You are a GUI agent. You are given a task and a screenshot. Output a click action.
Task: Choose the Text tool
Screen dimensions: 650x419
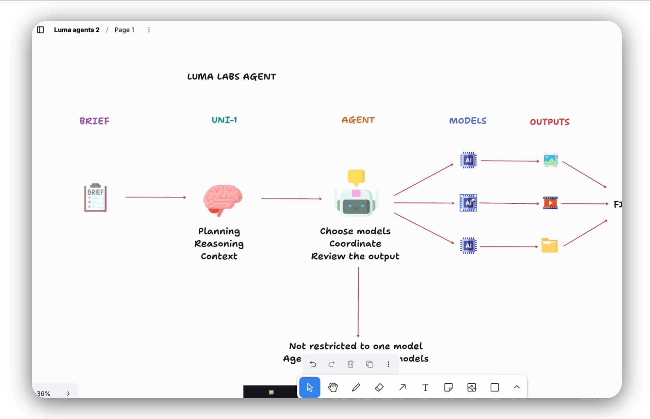click(x=425, y=387)
